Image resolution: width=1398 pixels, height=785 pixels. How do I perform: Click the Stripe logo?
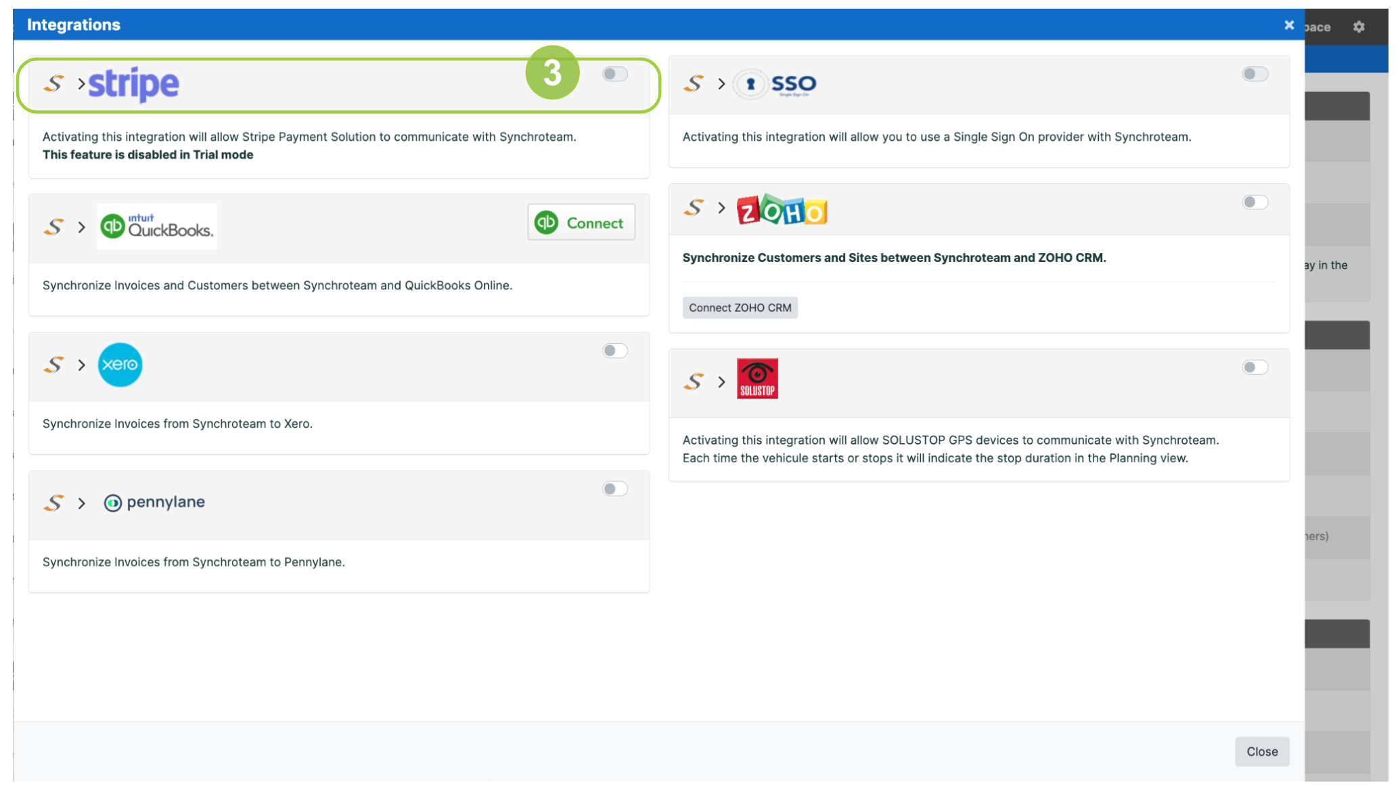133,85
